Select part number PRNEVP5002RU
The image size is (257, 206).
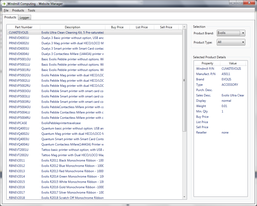click(20, 86)
